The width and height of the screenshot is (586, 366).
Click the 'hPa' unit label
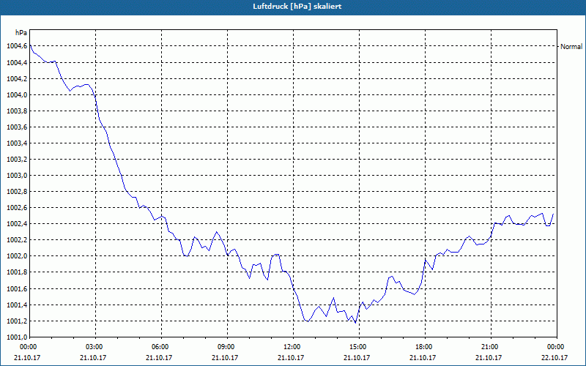tap(21, 33)
